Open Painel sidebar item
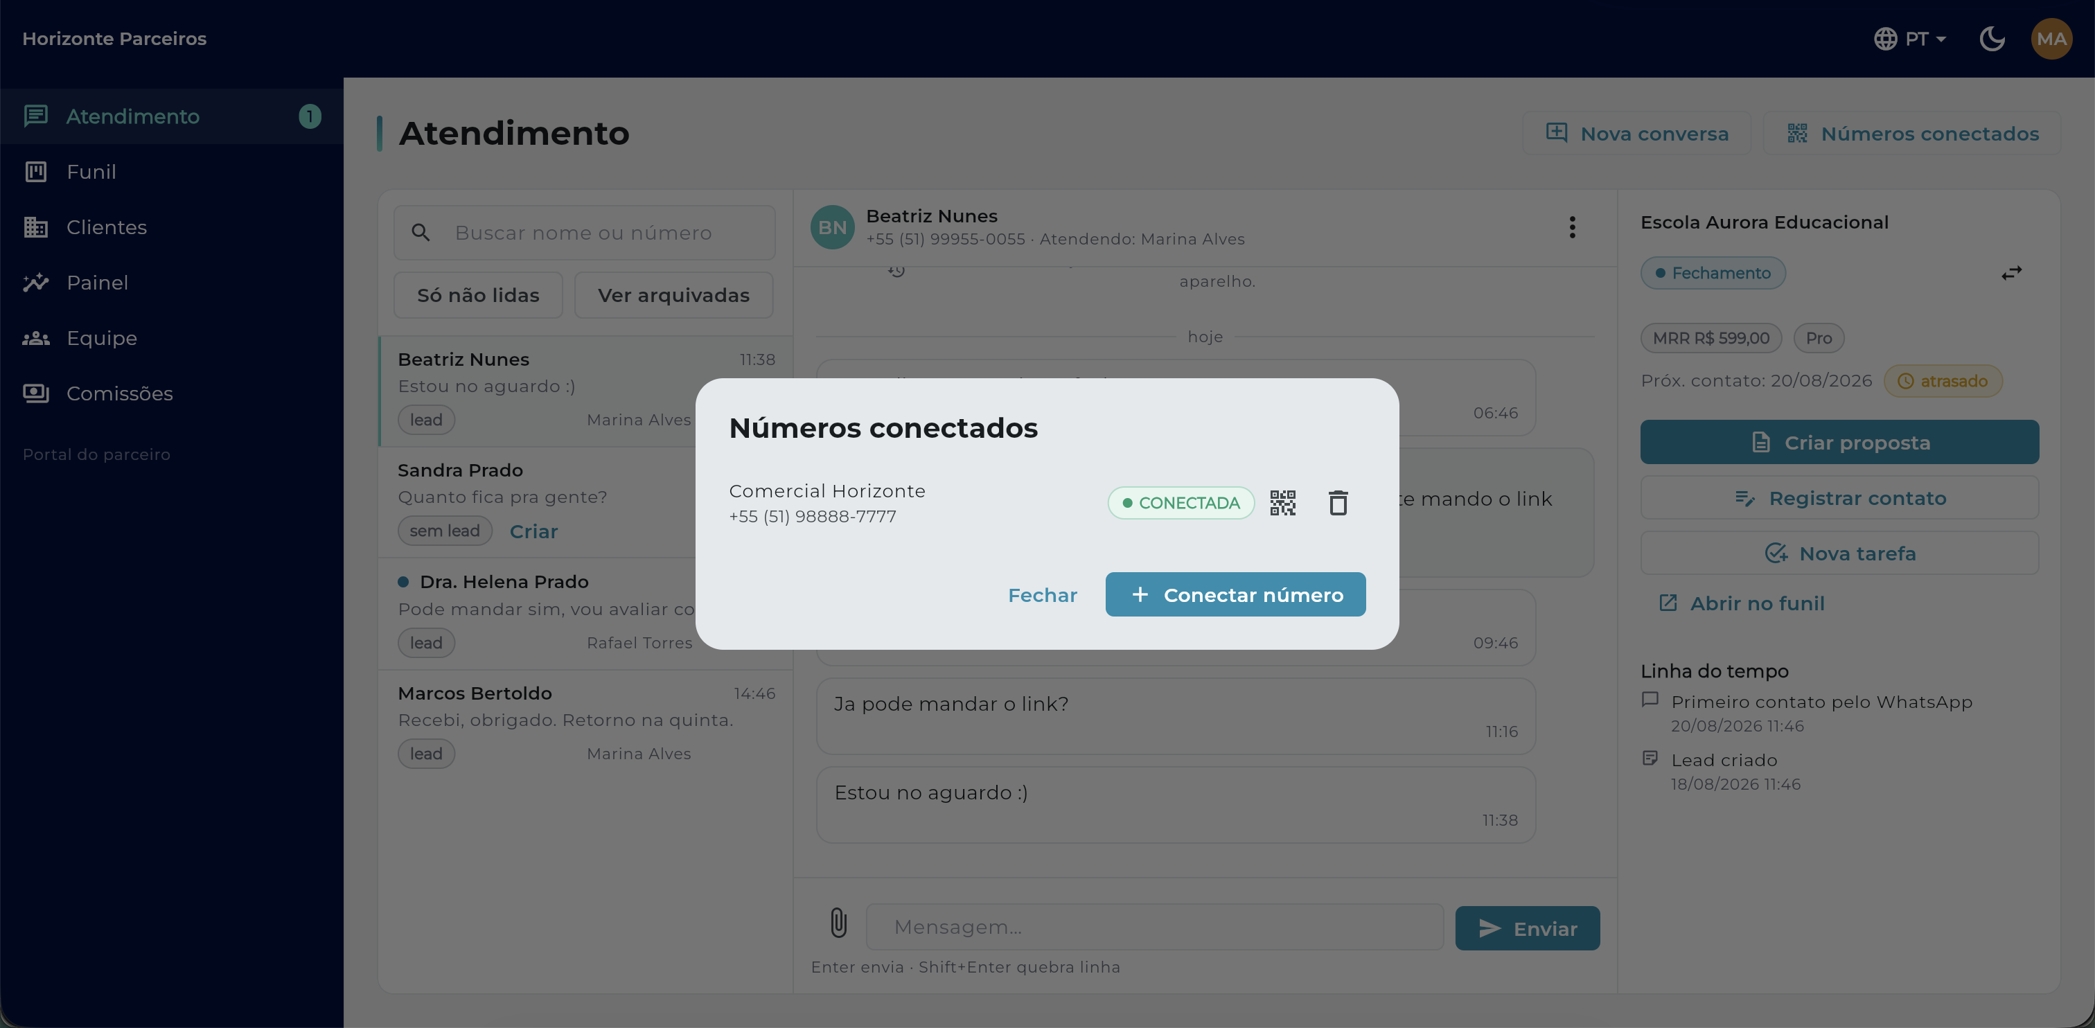Screen dimensions: 2095x1028 click(172, 282)
